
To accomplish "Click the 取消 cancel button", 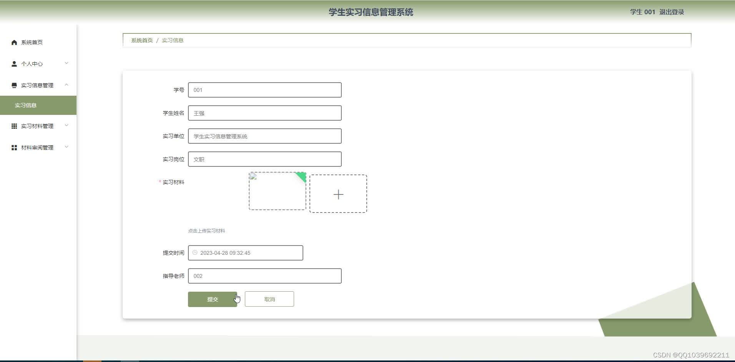I will click(x=269, y=299).
